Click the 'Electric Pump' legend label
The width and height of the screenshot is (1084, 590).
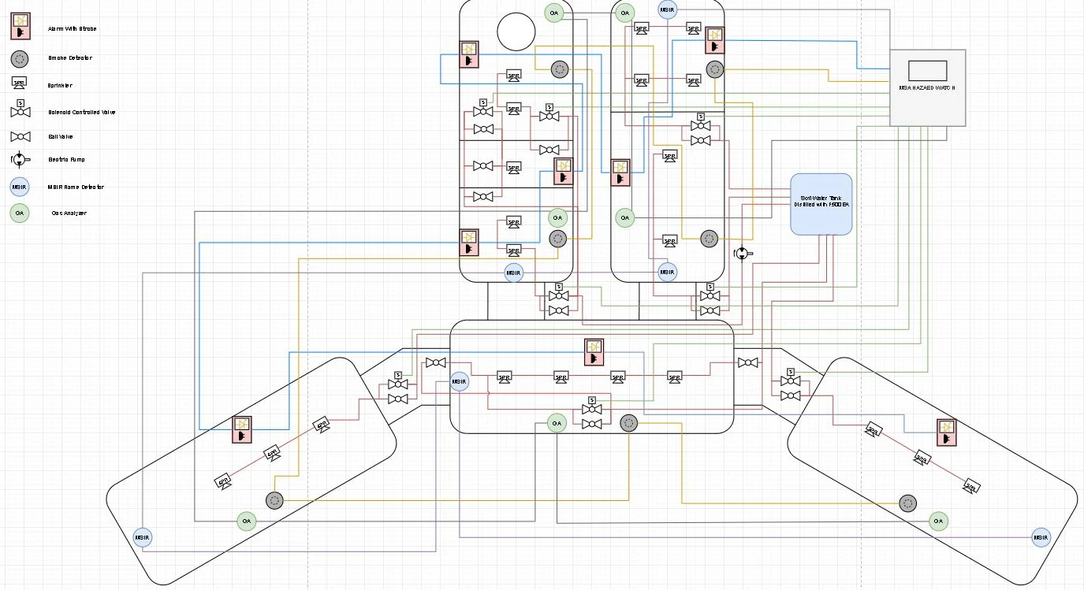coord(67,160)
